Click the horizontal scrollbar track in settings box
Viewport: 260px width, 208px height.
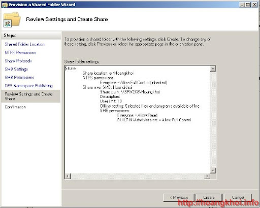(x=138, y=176)
